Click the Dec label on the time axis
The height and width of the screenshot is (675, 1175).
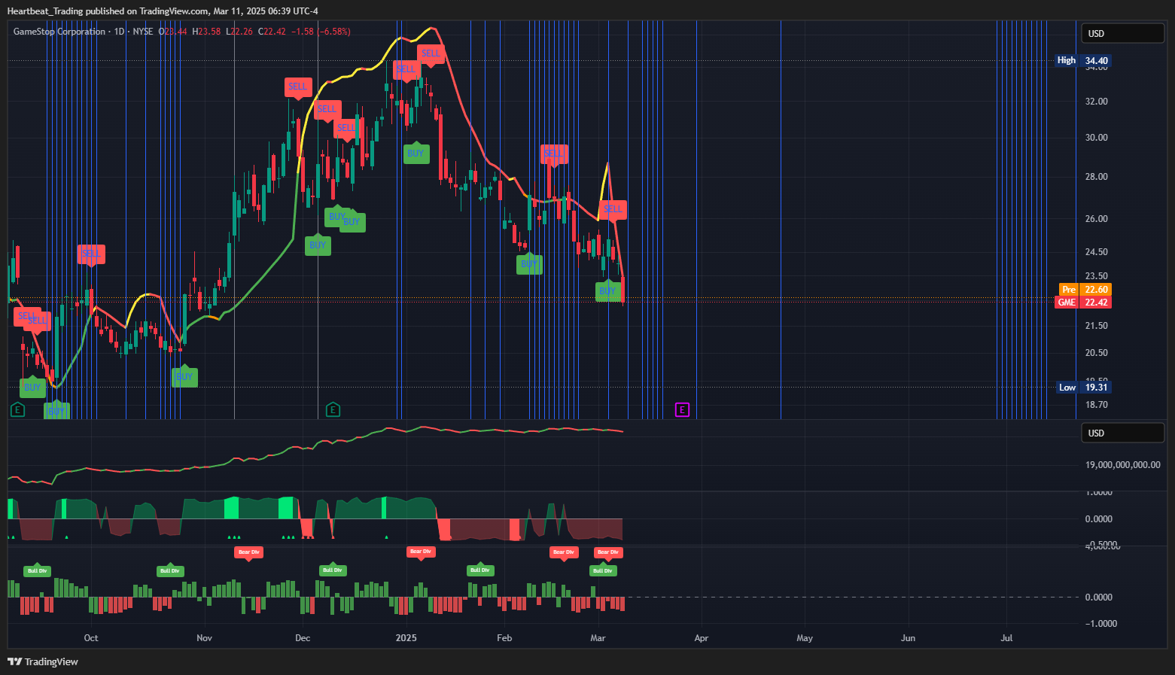(x=303, y=638)
